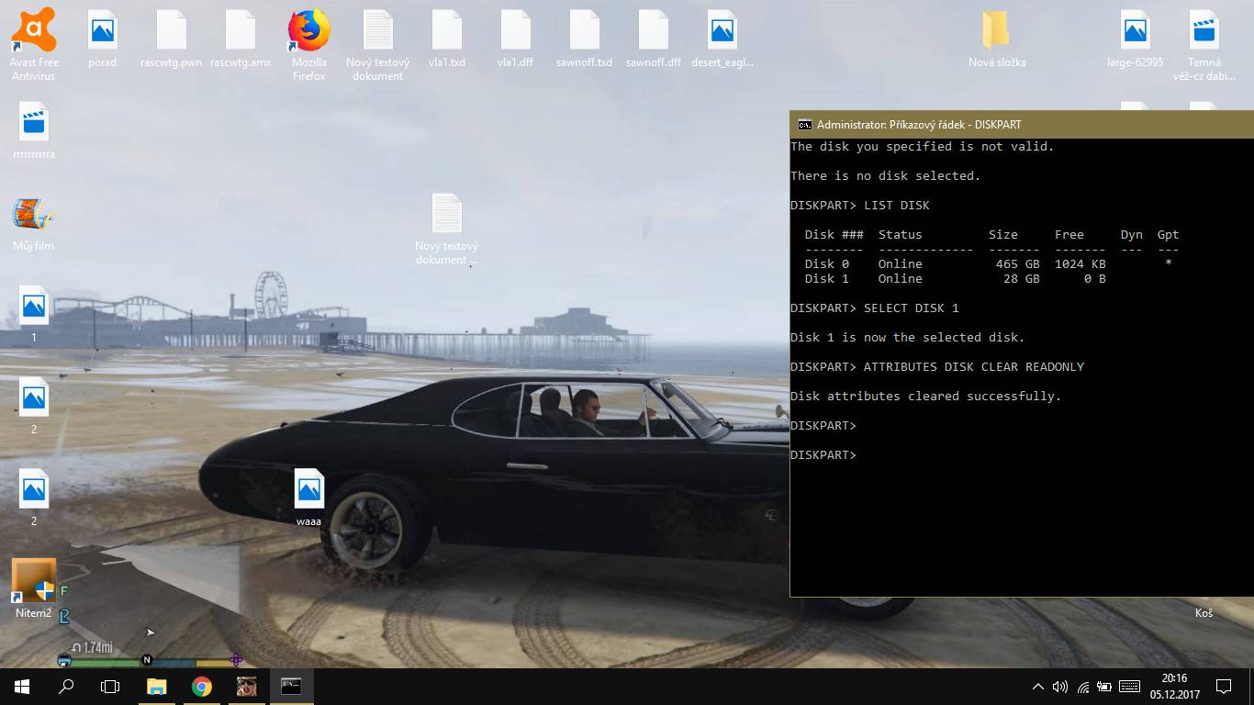Viewport: 1254px width, 705px height.
Task: Click the text "The disk you specified is not valid."
Action: coord(922,147)
